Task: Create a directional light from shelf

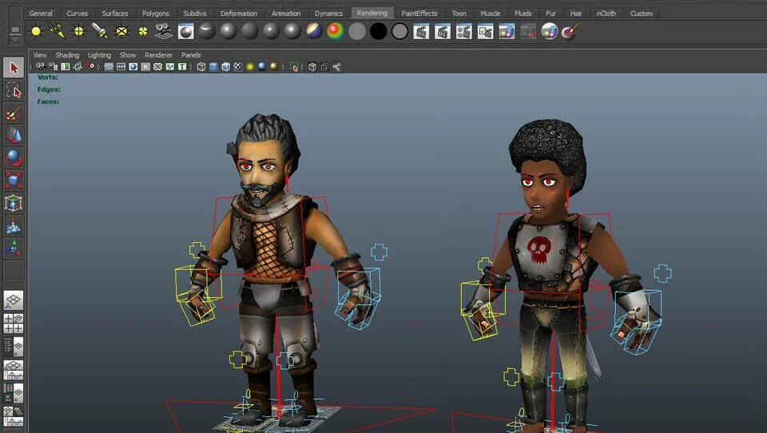Action: [58, 32]
